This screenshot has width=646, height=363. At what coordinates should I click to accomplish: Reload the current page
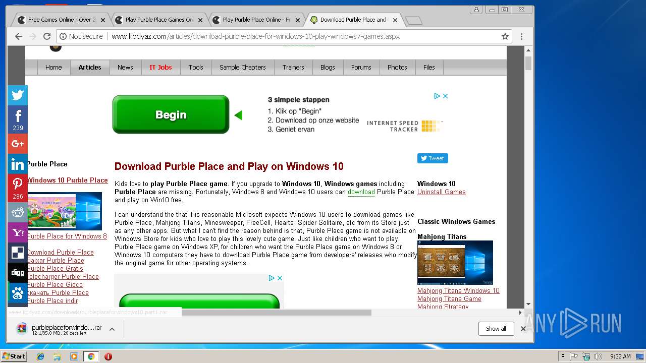pos(47,36)
